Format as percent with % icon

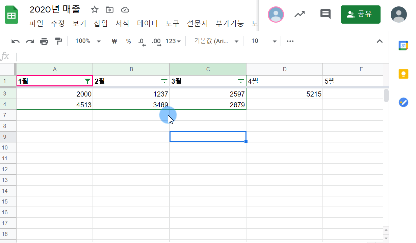pos(128,41)
